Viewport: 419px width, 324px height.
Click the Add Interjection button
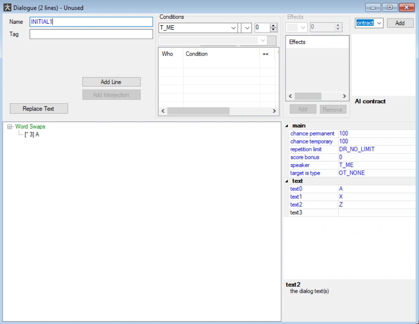click(111, 95)
